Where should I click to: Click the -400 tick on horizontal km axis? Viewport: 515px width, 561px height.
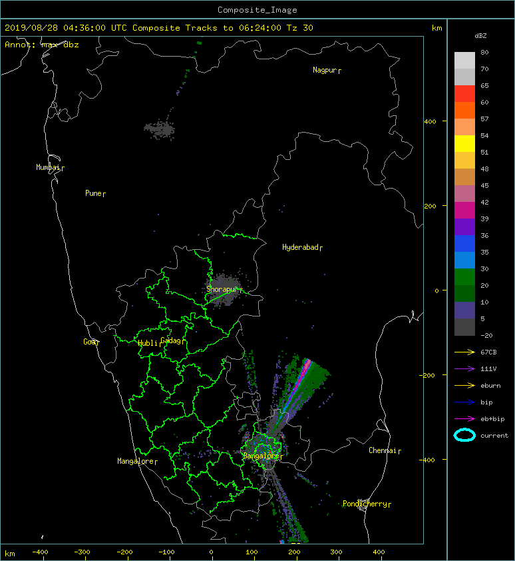(40, 552)
